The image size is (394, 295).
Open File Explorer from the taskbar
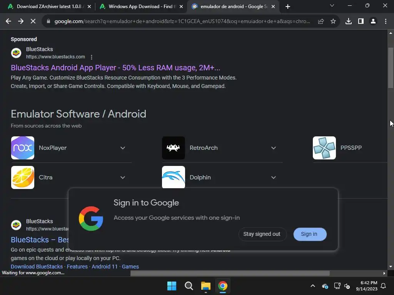[x=206, y=286]
